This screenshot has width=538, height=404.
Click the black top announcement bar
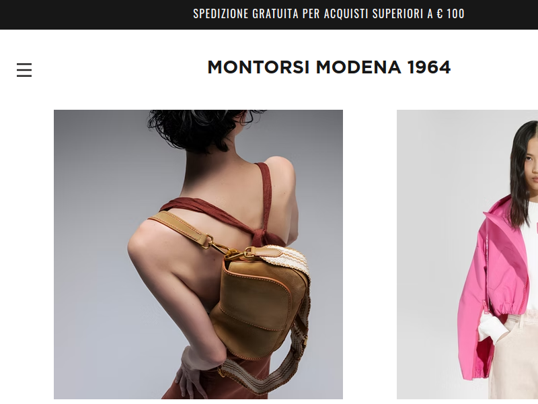pos(269,14)
